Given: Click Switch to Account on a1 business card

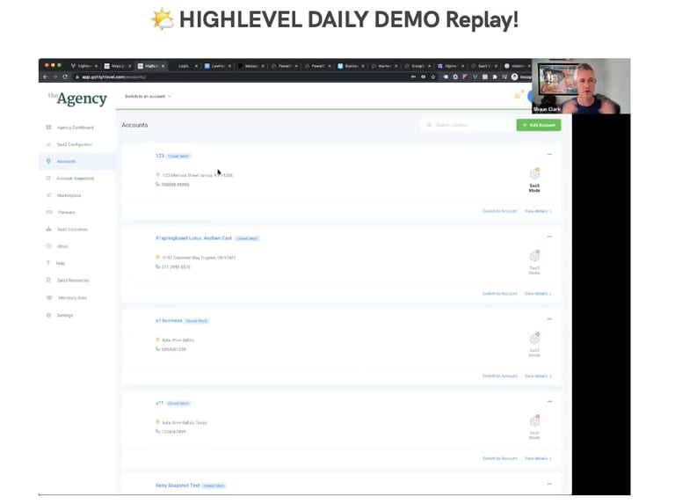Looking at the screenshot, I should 499,376.
